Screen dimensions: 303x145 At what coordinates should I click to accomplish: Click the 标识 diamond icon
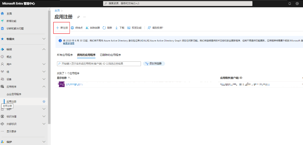tap(2, 49)
